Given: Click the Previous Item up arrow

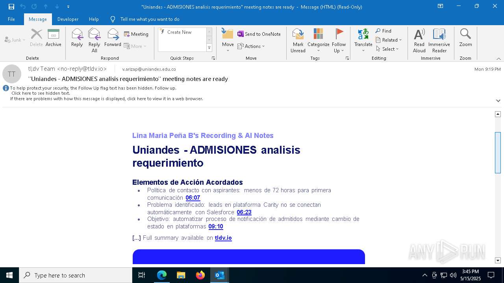Looking at the screenshot, I should pos(46,7).
